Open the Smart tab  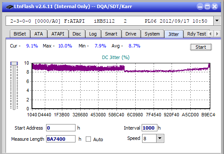[x=111, y=34]
